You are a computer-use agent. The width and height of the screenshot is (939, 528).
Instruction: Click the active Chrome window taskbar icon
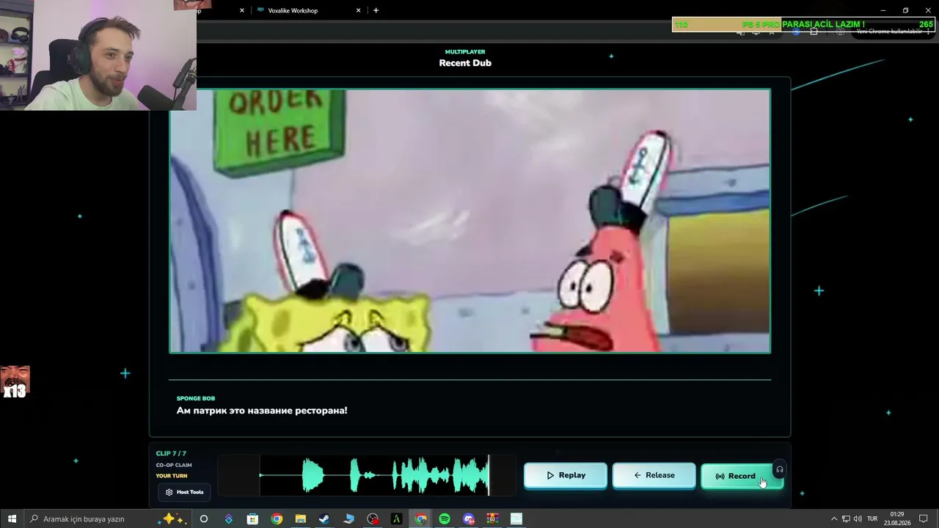point(420,518)
